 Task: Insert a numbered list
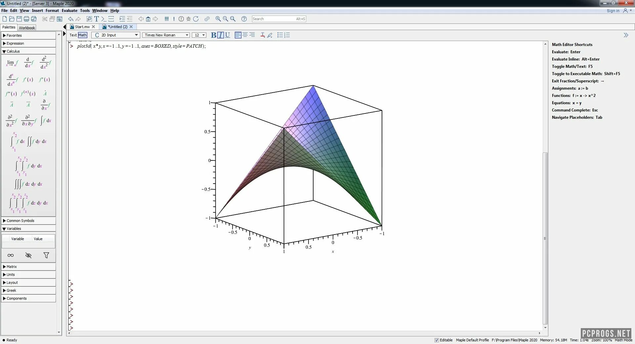point(287,35)
